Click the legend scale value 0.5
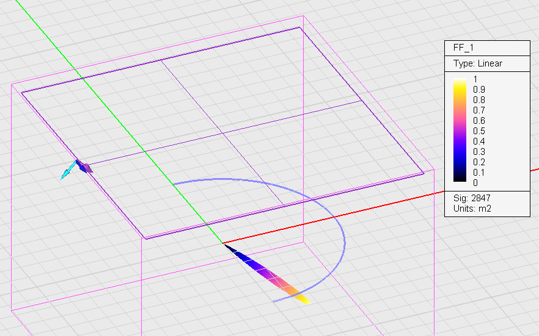The height and width of the screenshot is (336, 539). (x=479, y=131)
